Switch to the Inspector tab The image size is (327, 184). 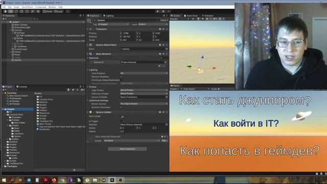[x=93, y=16]
